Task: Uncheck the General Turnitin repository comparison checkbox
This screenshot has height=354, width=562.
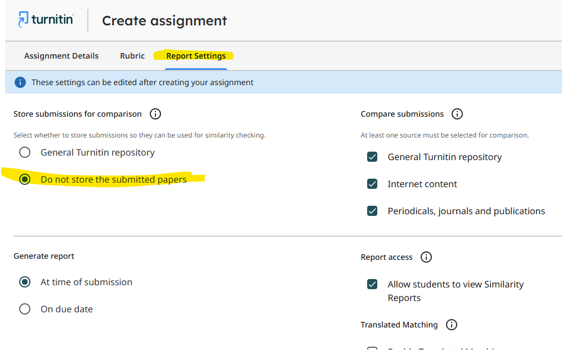Action: [372, 157]
